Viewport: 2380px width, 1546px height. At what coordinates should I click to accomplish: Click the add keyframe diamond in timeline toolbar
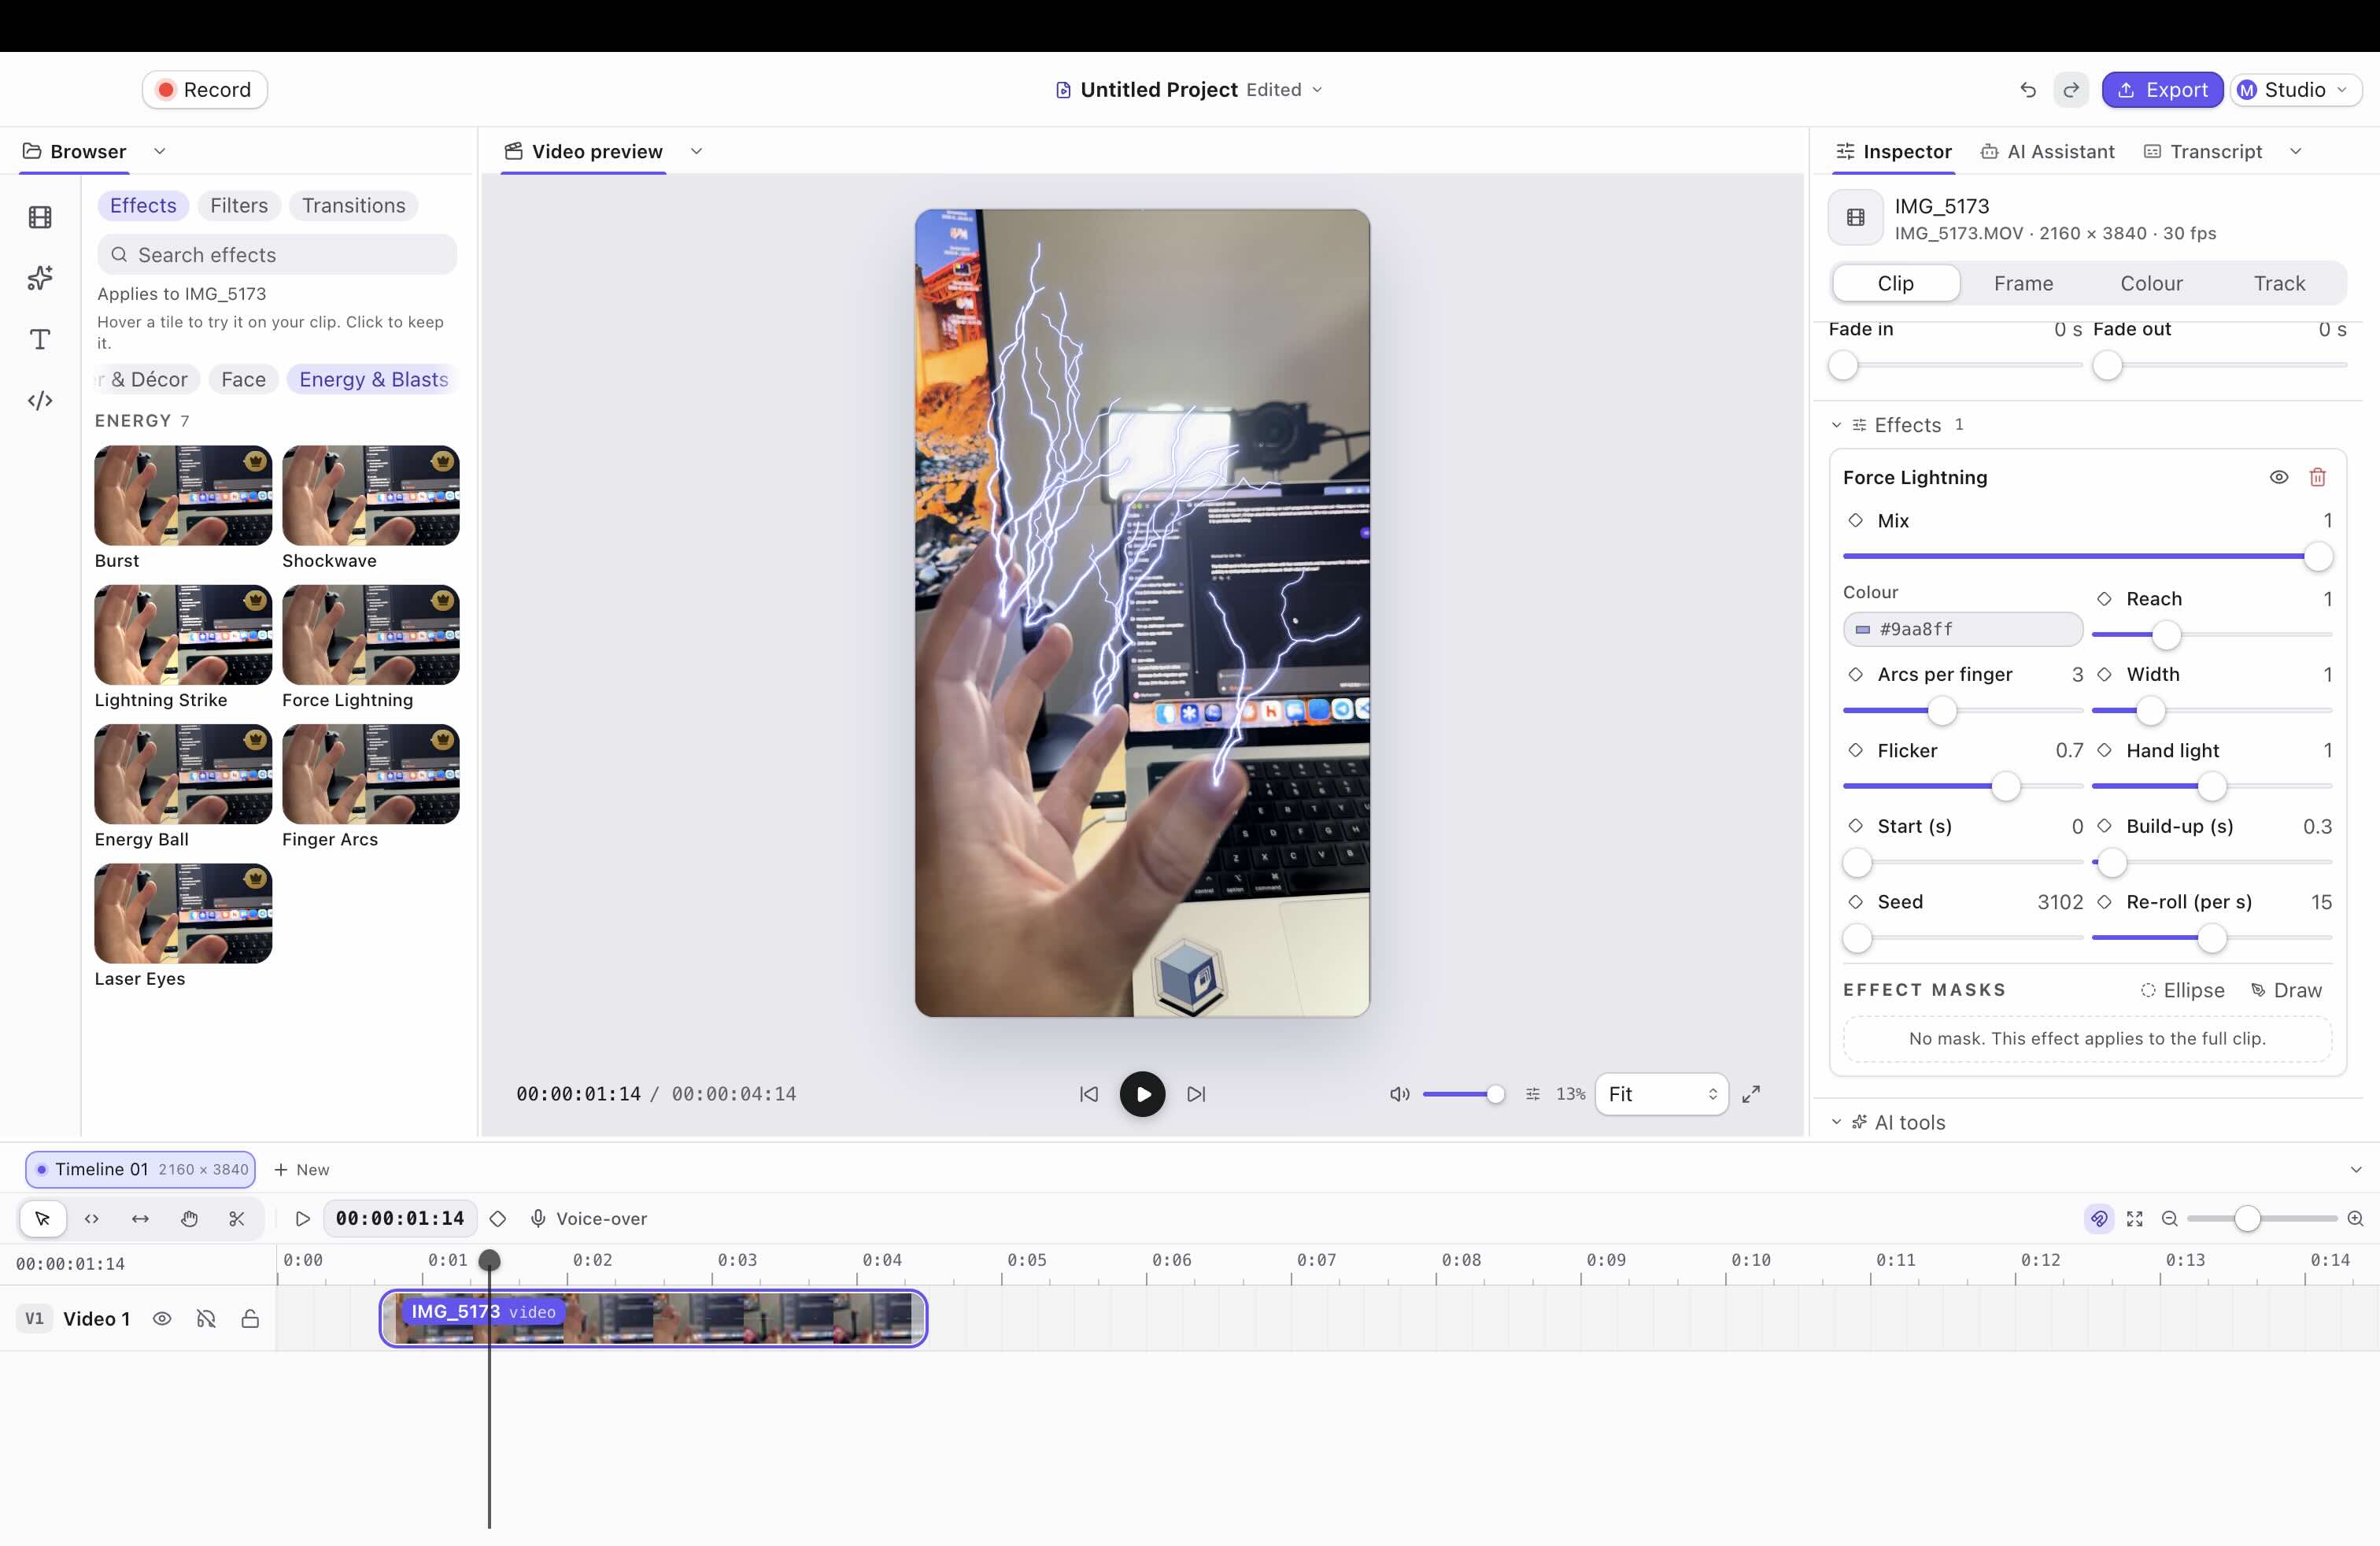click(x=498, y=1218)
